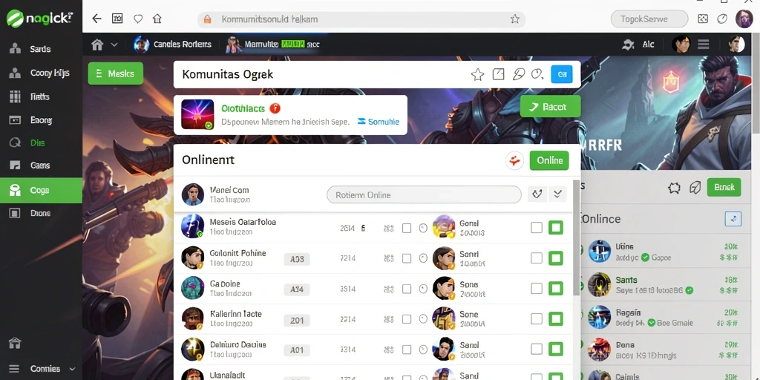This screenshot has width=760, height=380.
Task: Click the Olothhlacs game thumbnail
Action: tap(197, 114)
